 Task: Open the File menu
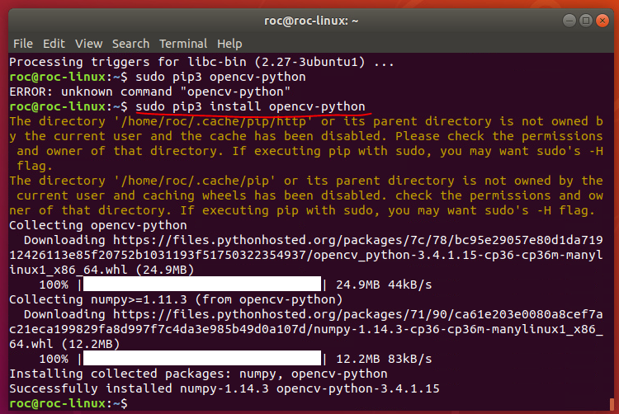[x=23, y=44]
